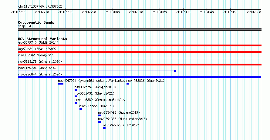Open nsv2791333 (Huddleston2016) label

coord(123,119)
